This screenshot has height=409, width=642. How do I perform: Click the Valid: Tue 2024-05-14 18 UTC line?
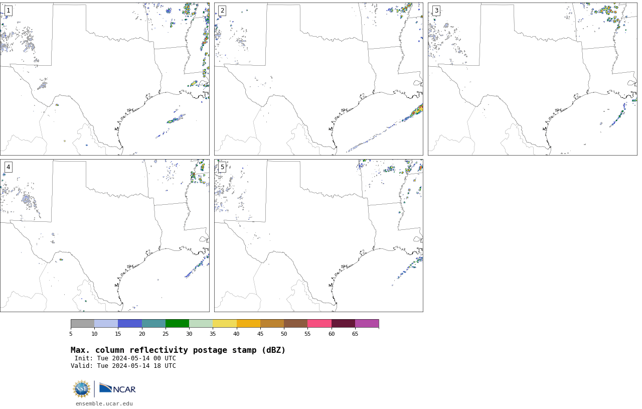(123, 366)
